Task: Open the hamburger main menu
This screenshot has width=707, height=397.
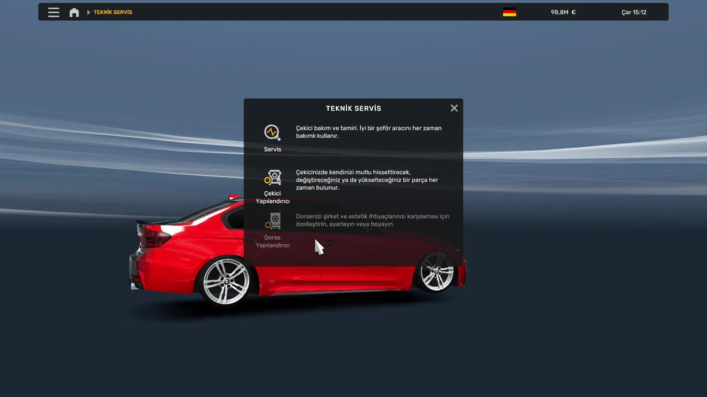Action: [54, 12]
